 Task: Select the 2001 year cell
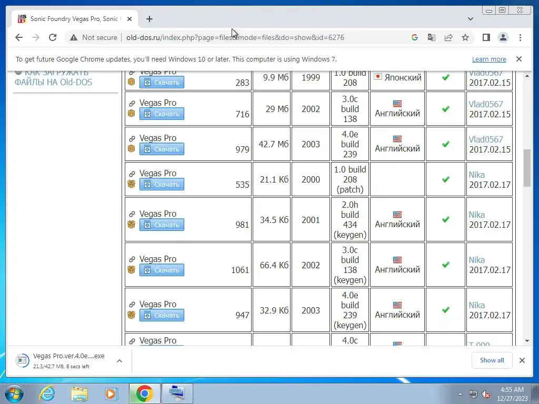(x=311, y=219)
